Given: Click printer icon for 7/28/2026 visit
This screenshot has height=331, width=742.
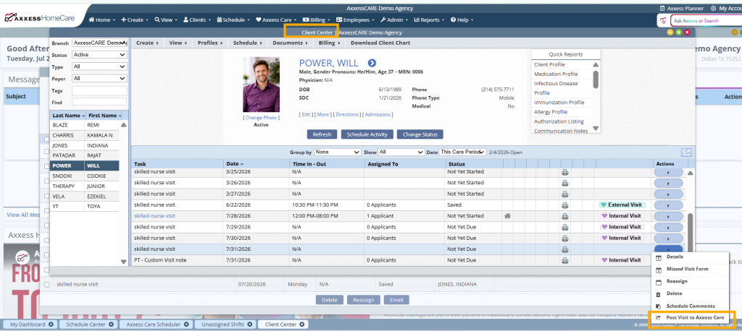Looking at the screenshot, I should tap(564, 216).
